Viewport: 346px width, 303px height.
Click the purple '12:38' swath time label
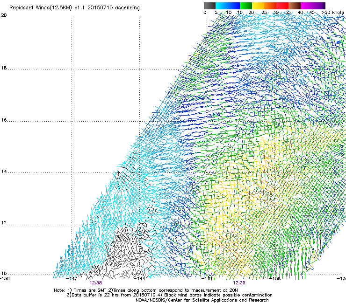pyautogui.click(x=95, y=283)
